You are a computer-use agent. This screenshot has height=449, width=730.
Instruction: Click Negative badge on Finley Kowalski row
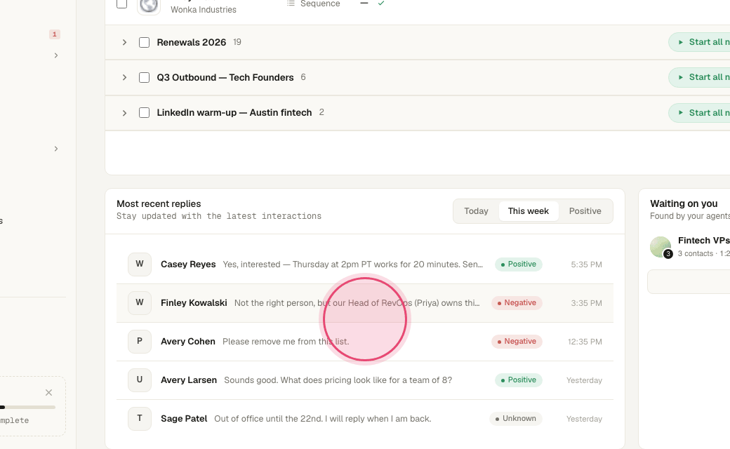[517, 303]
